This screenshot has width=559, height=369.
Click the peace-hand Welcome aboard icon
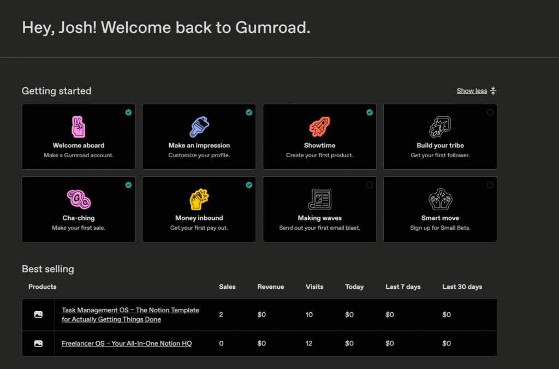pyautogui.click(x=79, y=127)
